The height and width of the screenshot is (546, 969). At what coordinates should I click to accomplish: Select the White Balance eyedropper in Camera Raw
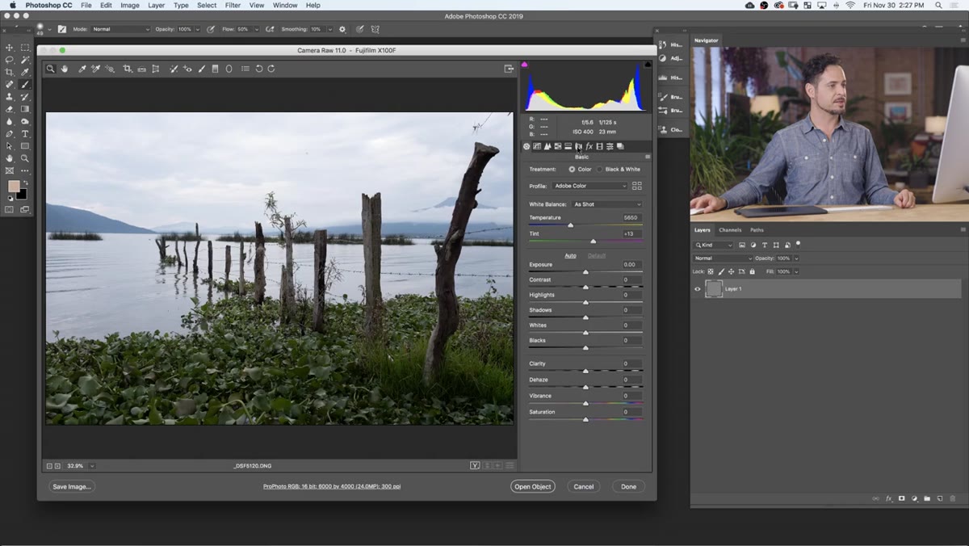tap(82, 69)
